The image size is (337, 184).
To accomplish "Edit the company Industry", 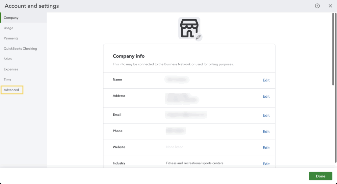I will (x=266, y=164).
